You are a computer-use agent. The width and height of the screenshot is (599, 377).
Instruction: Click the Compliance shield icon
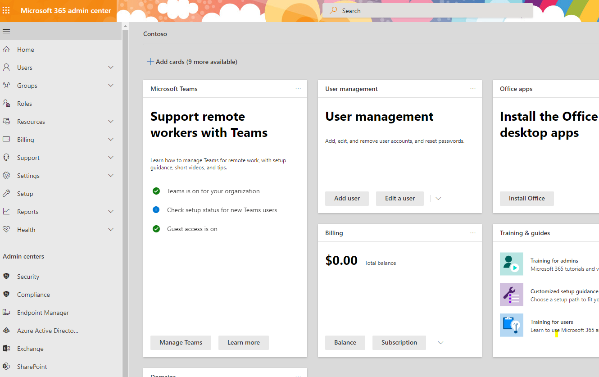tap(6, 295)
